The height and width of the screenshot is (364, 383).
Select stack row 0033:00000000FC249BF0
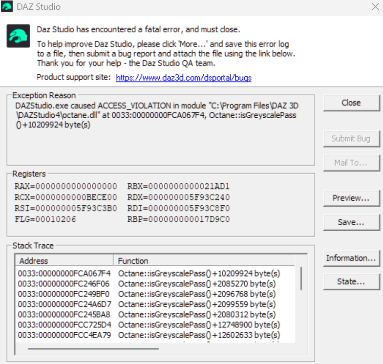(x=64, y=294)
